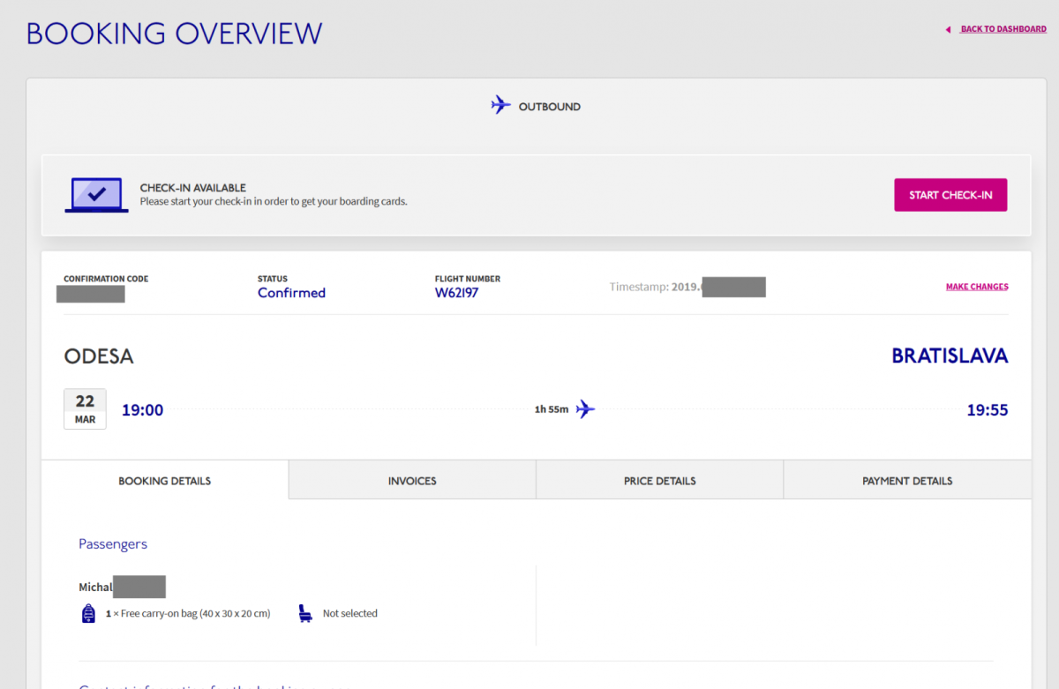Select the Booking Details tab

point(165,481)
